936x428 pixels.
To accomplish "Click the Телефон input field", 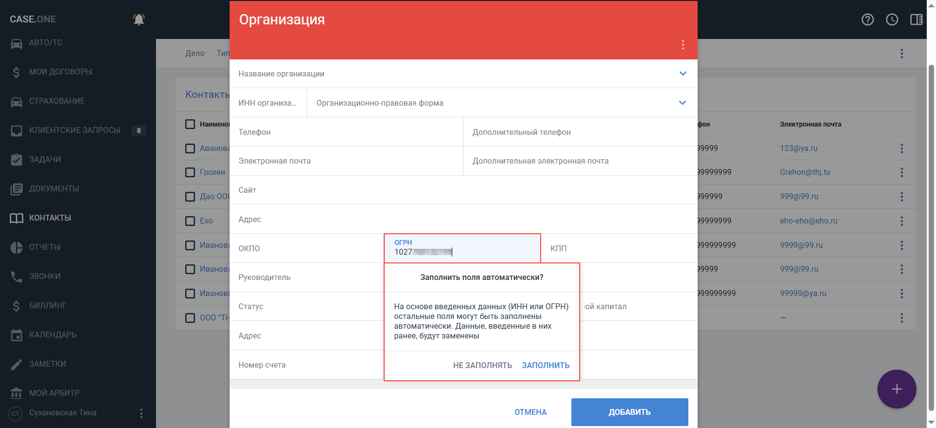I will click(346, 132).
